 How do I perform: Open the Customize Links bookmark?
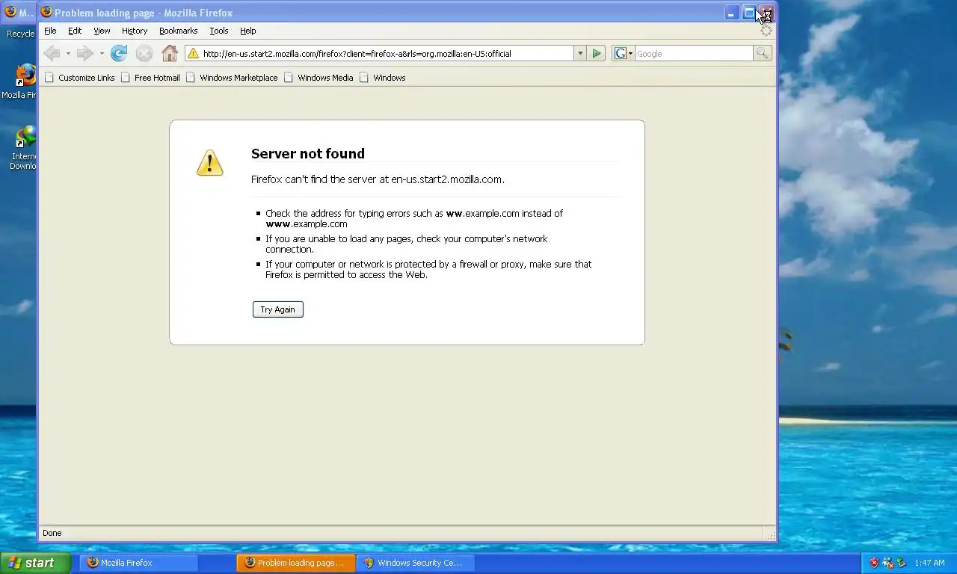[80, 78]
